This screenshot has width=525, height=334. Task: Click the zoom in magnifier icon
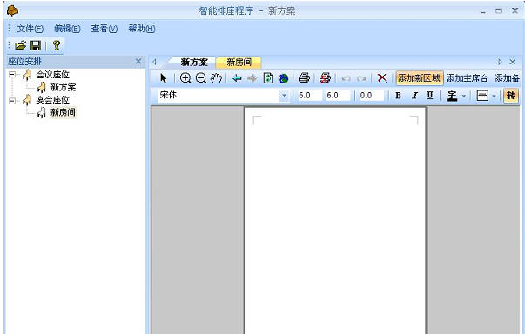pyautogui.click(x=185, y=78)
